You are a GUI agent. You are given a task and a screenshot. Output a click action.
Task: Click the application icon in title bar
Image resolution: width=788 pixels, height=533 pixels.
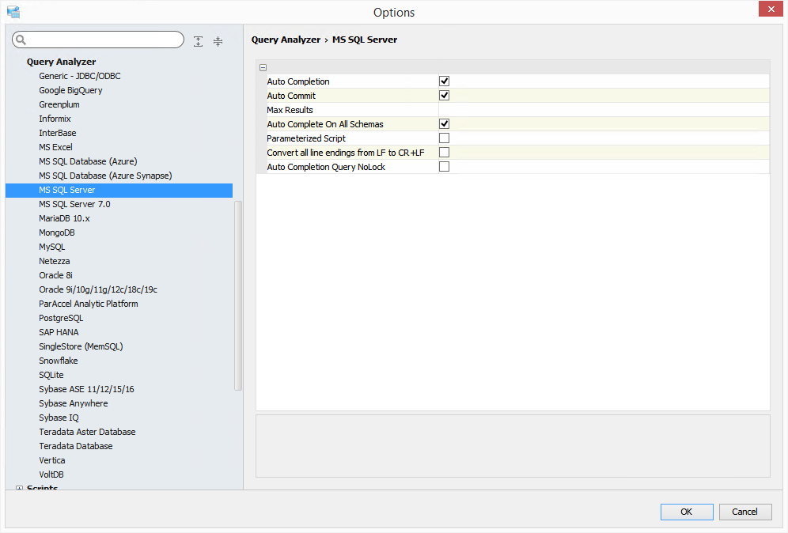click(x=13, y=12)
